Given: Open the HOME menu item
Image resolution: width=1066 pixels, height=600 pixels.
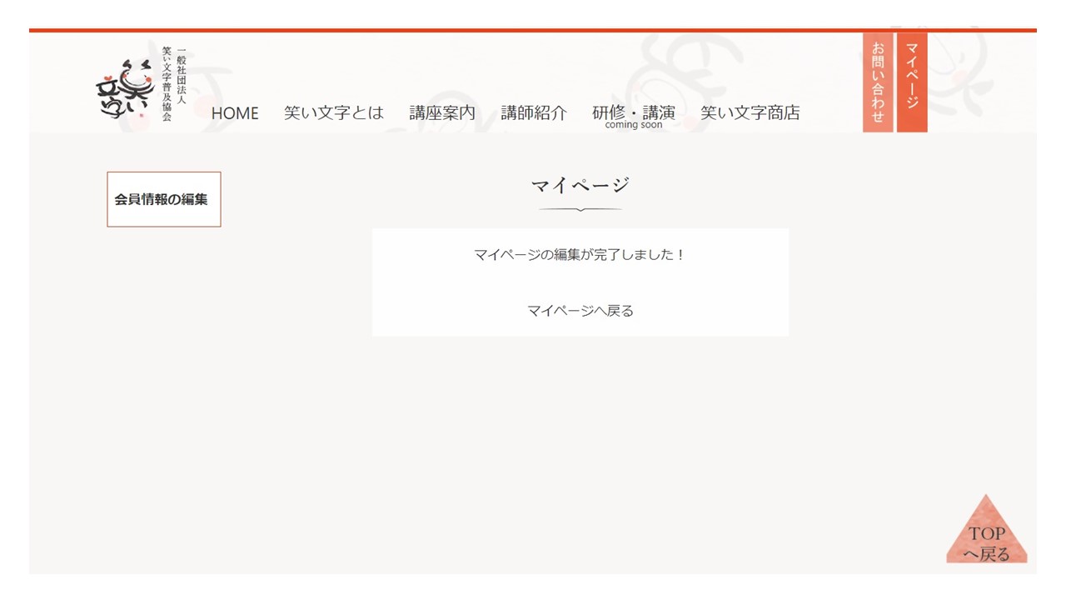Looking at the screenshot, I should point(235,113).
